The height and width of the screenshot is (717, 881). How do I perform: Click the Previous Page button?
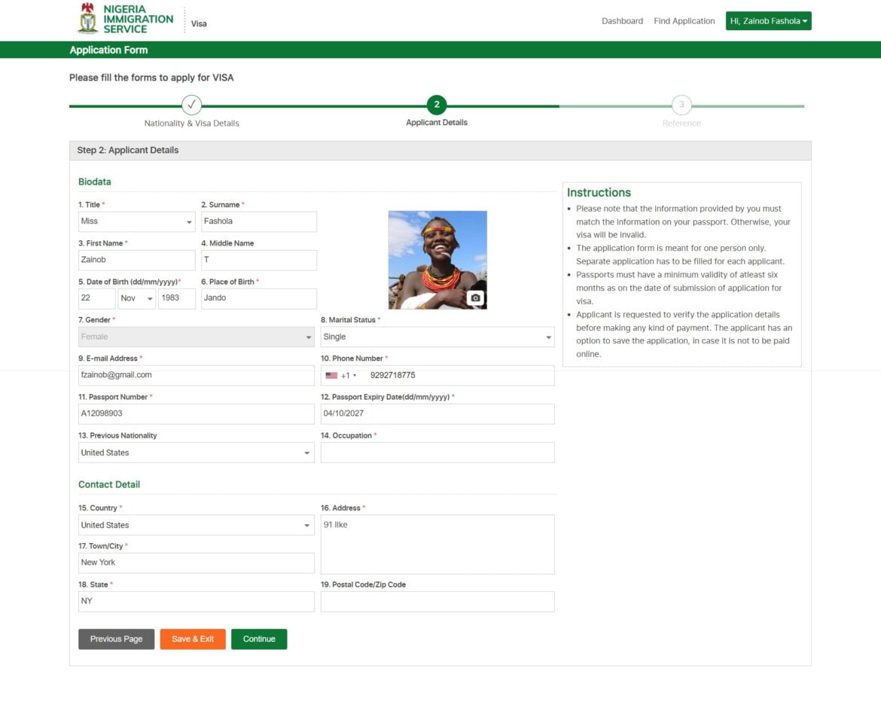coord(116,639)
